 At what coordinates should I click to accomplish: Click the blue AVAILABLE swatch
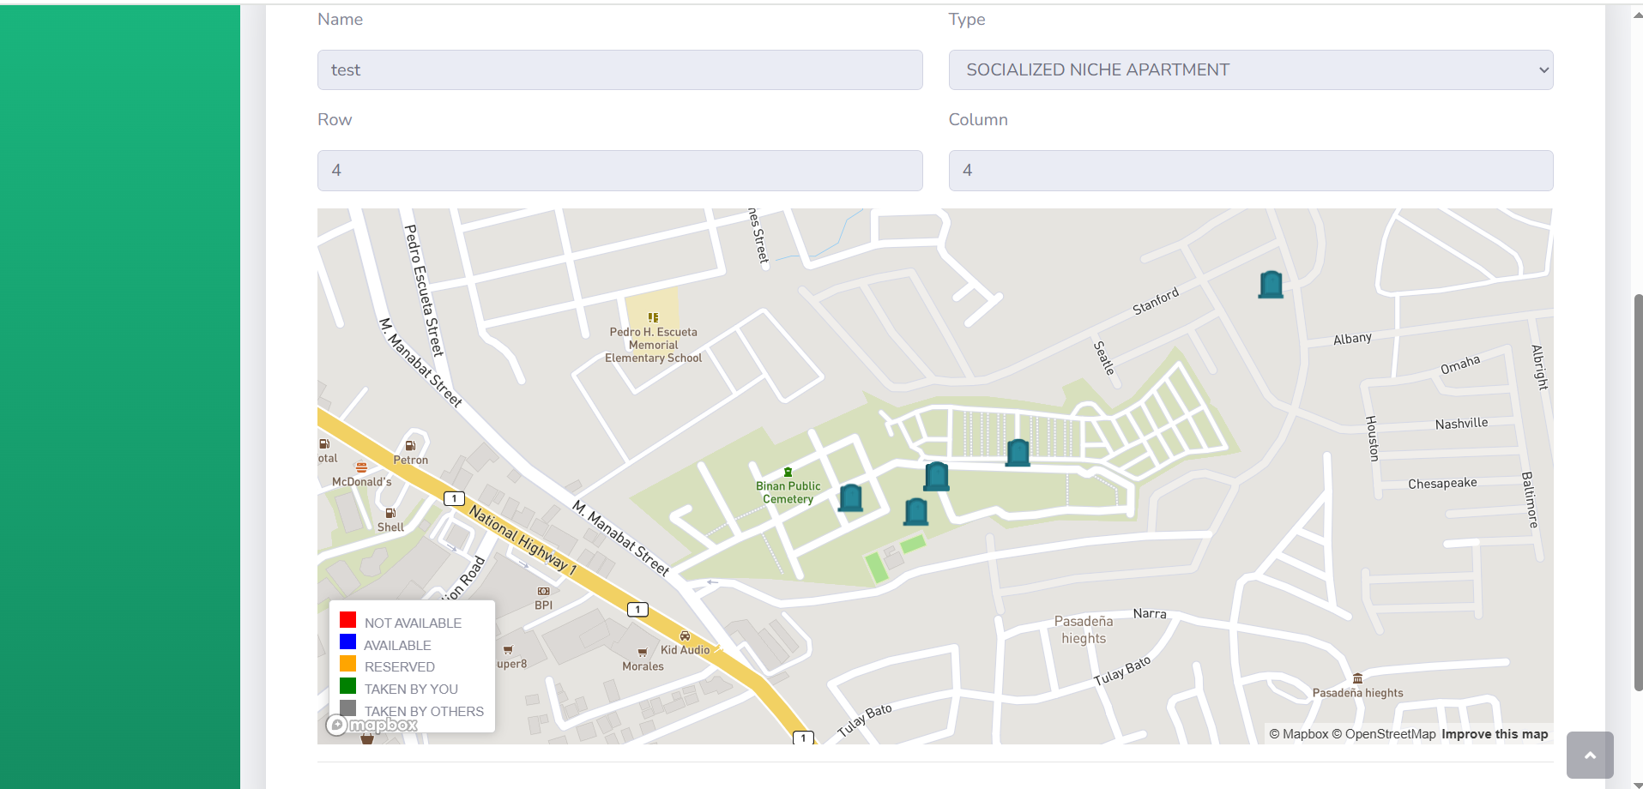347,641
